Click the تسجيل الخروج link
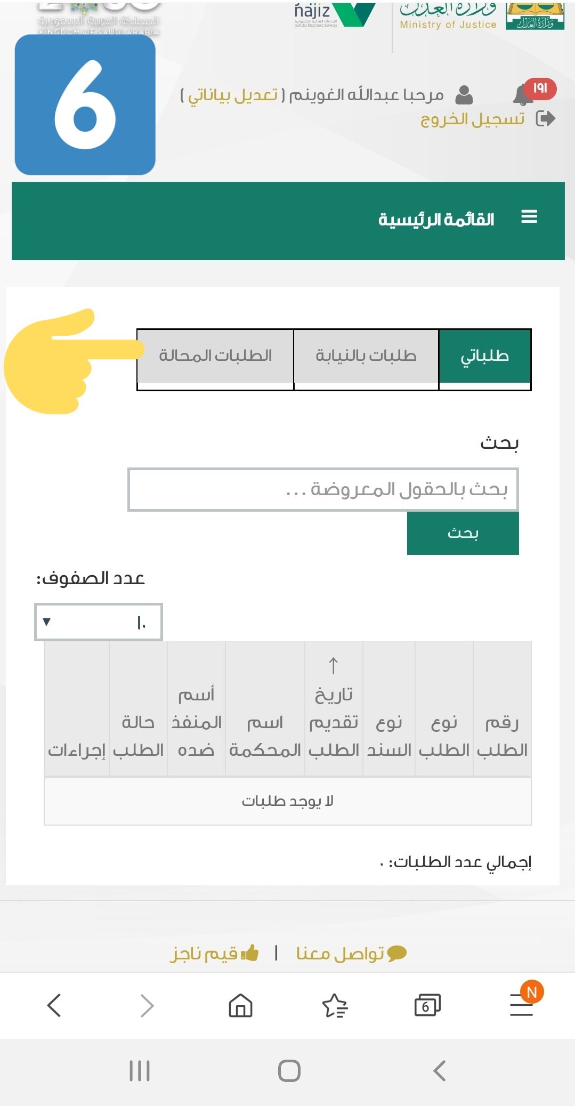Viewport: 575px width, 1106px height. click(x=473, y=118)
